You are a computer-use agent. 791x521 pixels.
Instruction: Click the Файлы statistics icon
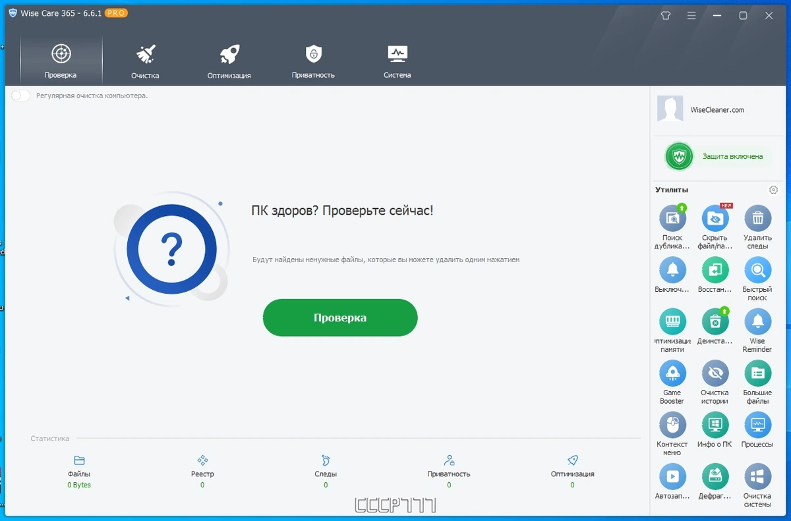pyautogui.click(x=79, y=460)
